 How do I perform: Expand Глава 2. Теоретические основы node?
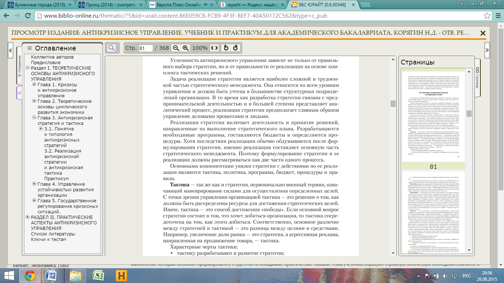pos(34,101)
